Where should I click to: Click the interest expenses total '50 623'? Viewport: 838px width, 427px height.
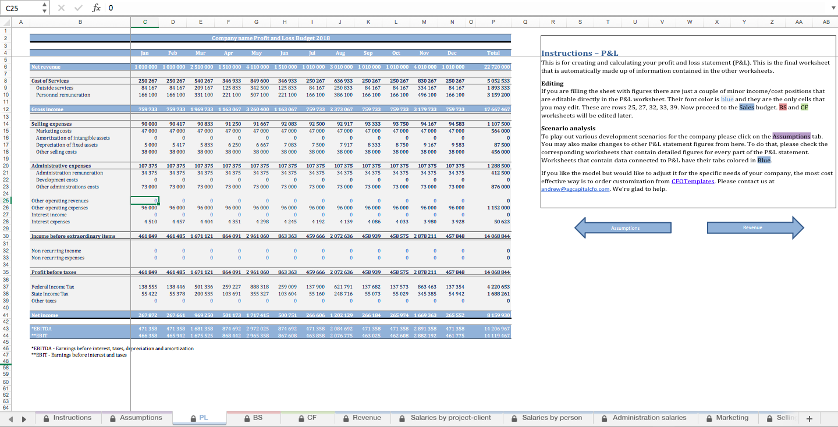[502, 222]
